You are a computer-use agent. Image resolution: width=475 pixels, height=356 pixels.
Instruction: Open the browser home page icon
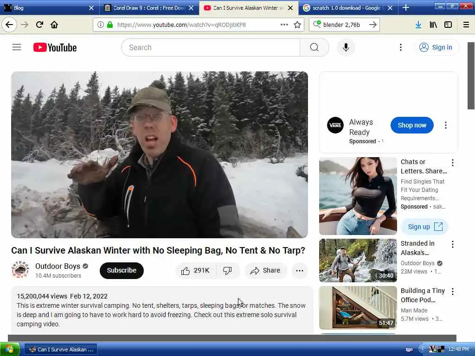(x=54, y=25)
